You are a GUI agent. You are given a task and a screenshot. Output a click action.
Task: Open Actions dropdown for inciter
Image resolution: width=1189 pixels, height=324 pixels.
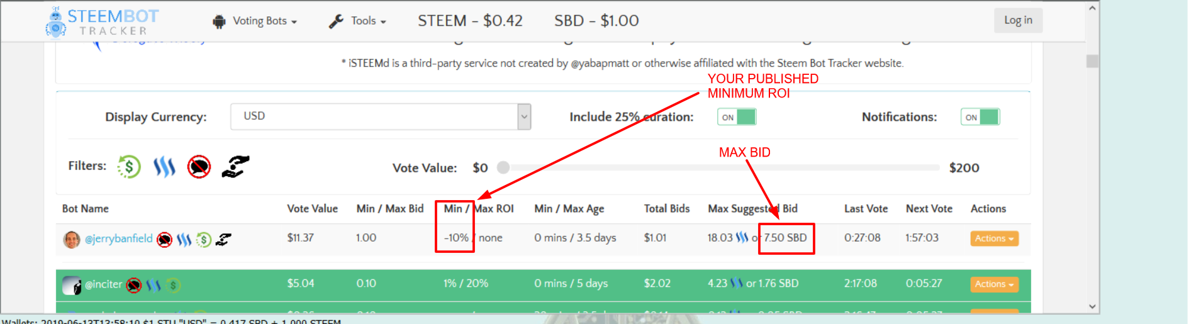tap(994, 284)
